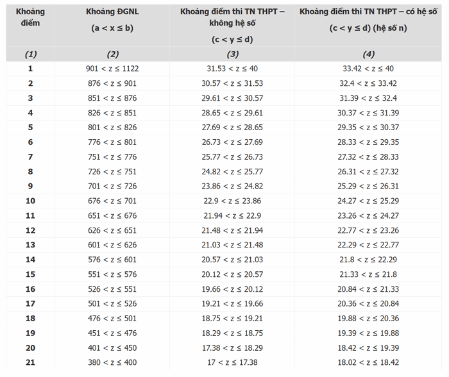Viewport: 449px width, 377px height.
Task: Click column index label '(3)'
Action: (x=232, y=54)
